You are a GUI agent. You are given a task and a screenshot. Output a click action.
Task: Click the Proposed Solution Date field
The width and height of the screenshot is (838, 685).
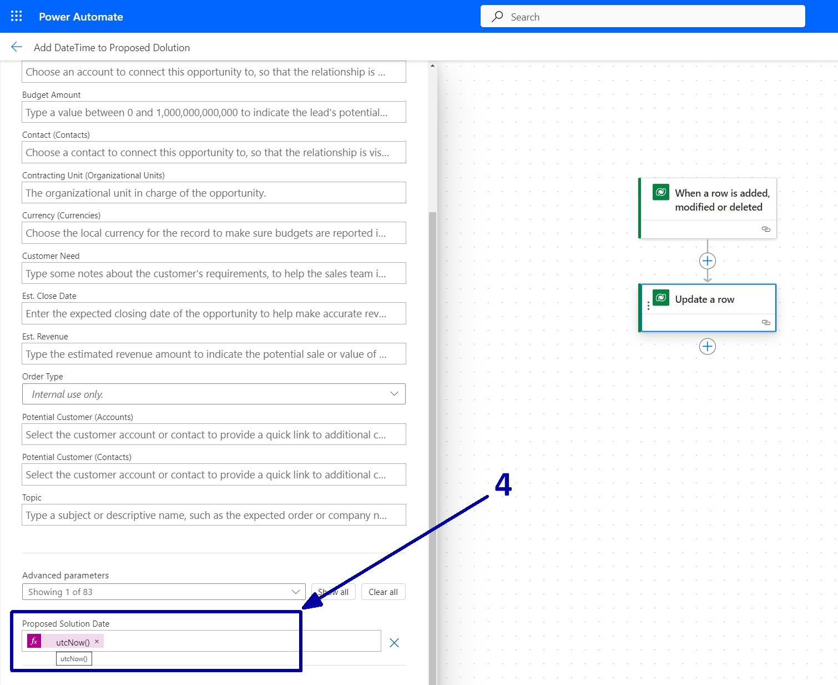(x=201, y=641)
